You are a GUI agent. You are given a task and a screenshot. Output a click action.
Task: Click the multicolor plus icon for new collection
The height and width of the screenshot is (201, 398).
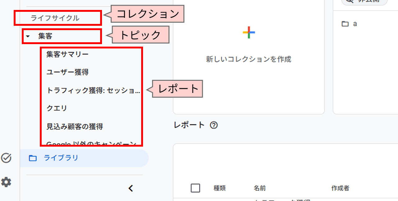click(249, 33)
